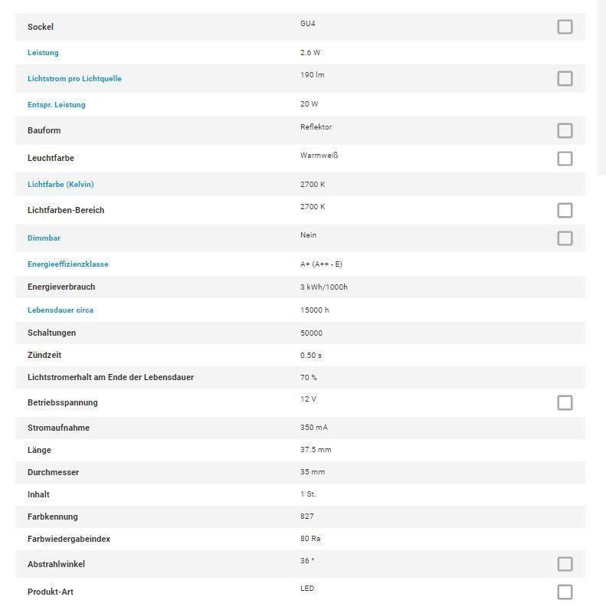606x607 pixels.
Task: Select the Leuchtfarbe Warmweiß checkbox
Action: pyautogui.click(x=565, y=159)
